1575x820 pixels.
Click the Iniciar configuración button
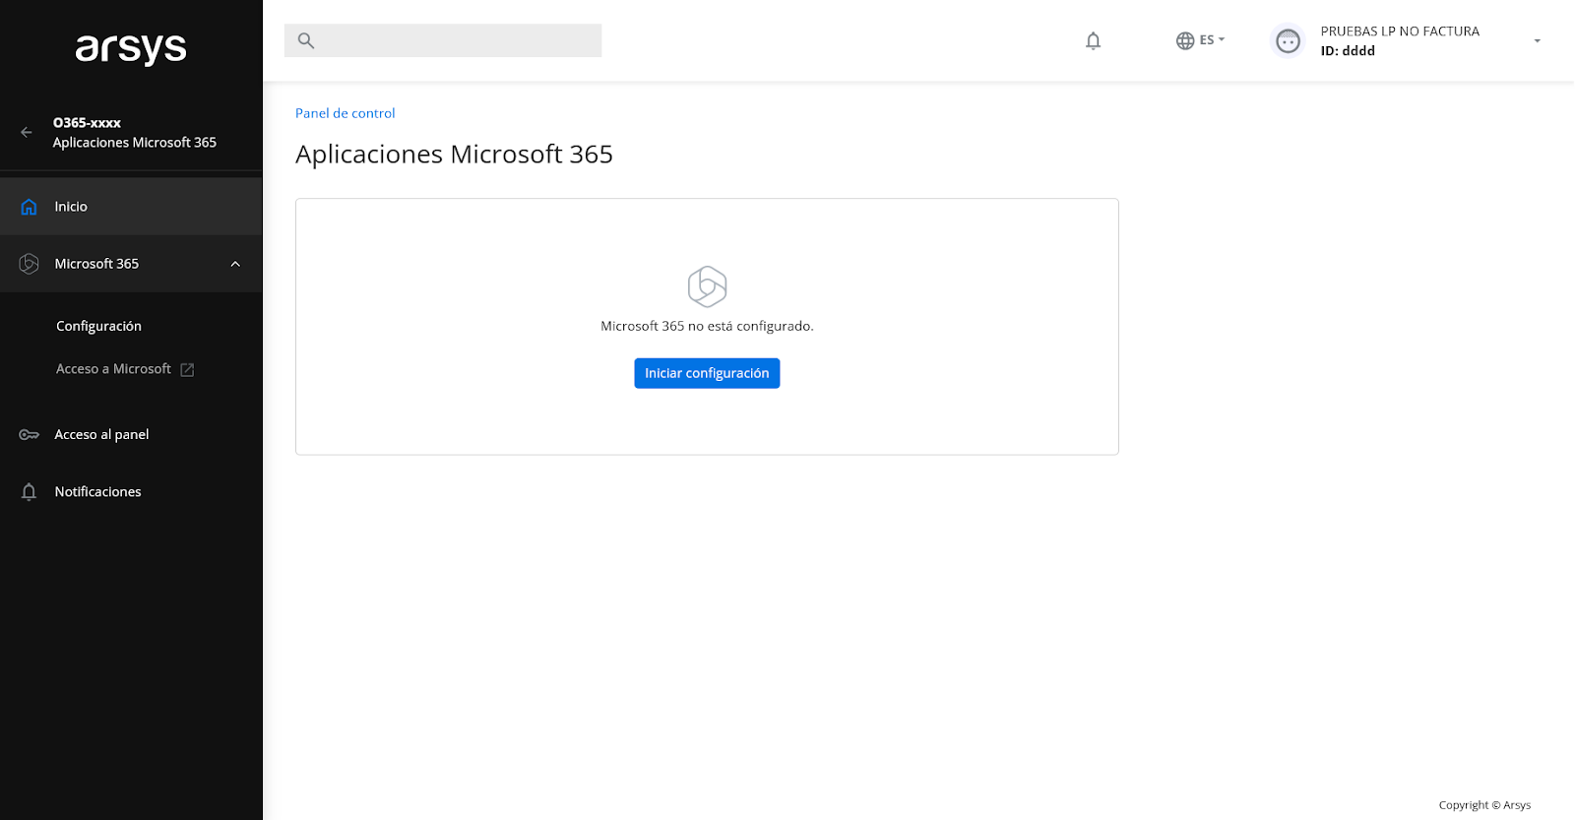(707, 373)
